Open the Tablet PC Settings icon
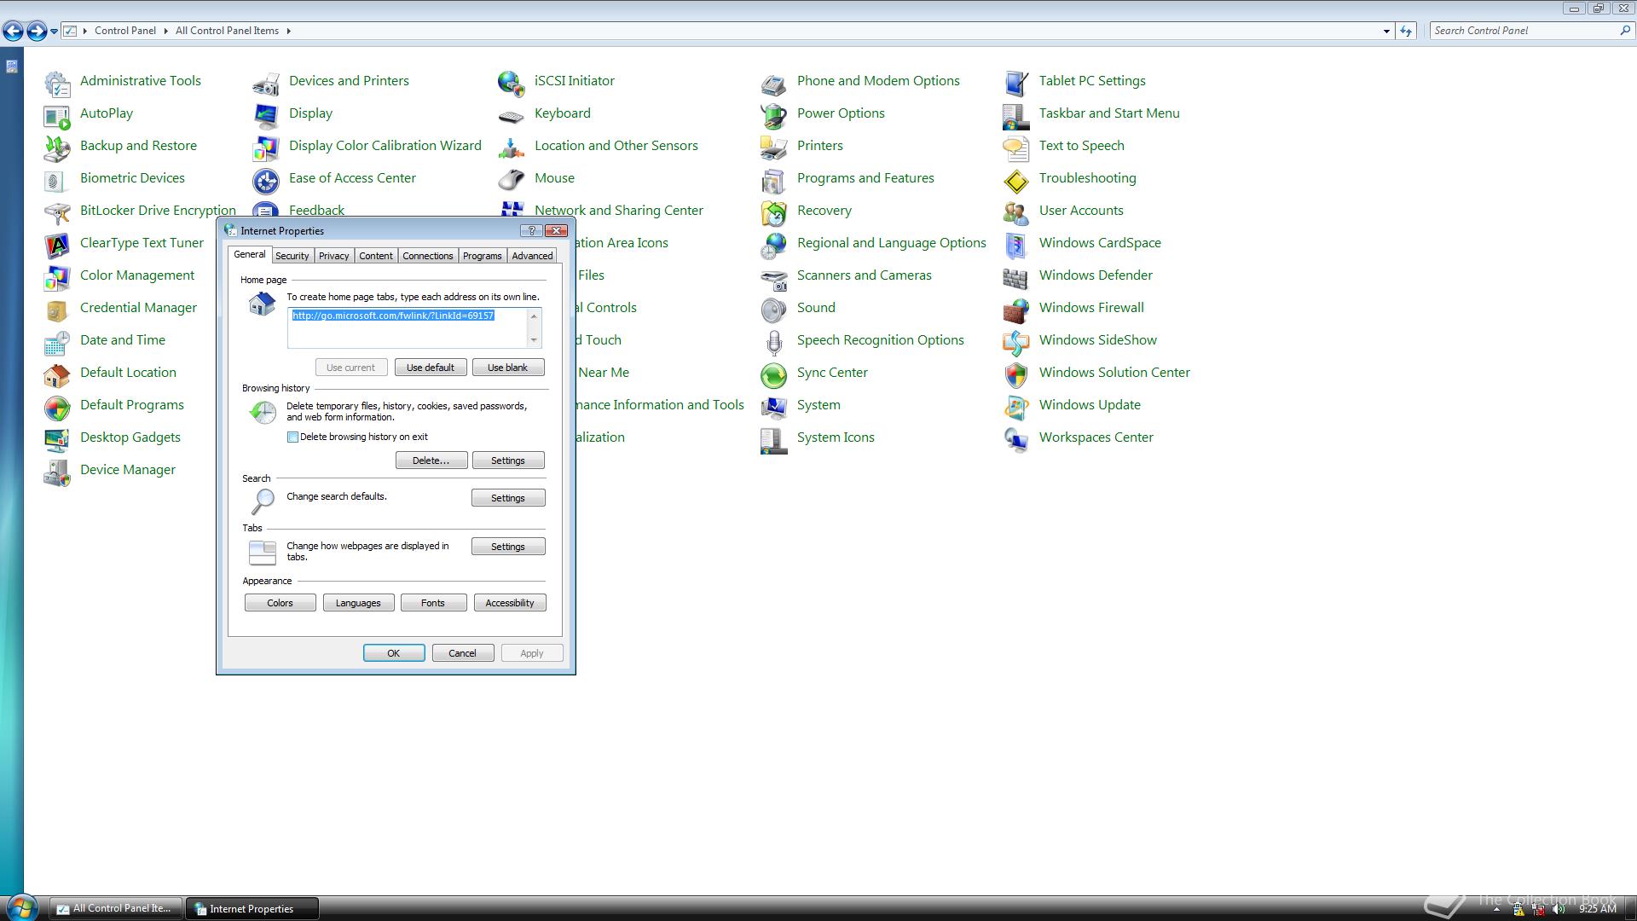Image resolution: width=1637 pixels, height=921 pixels. pyautogui.click(x=1016, y=83)
